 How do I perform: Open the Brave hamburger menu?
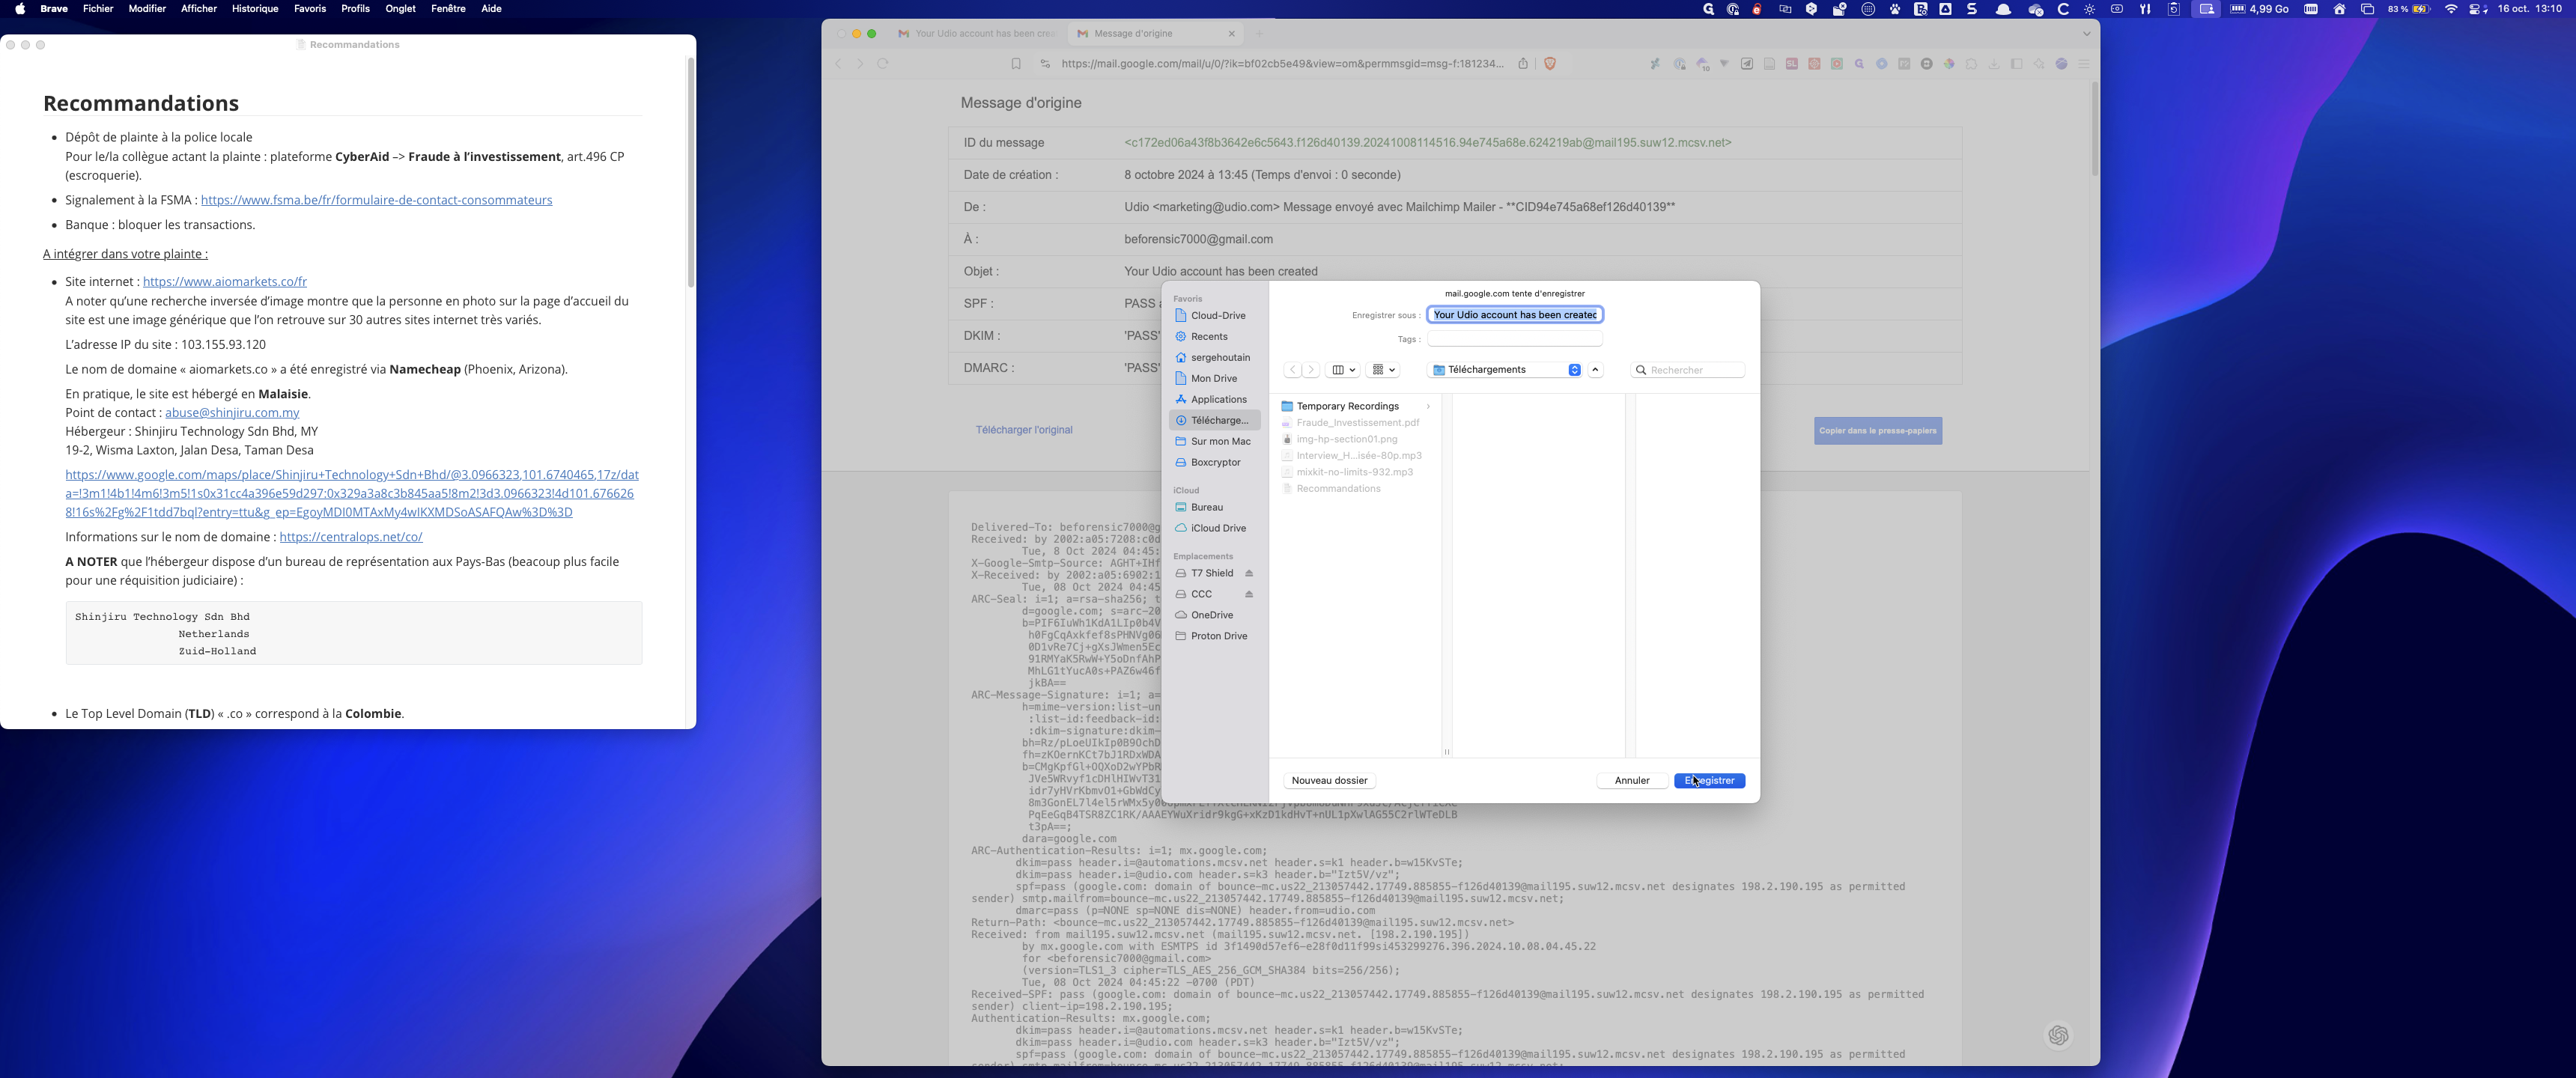coord(2084,63)
